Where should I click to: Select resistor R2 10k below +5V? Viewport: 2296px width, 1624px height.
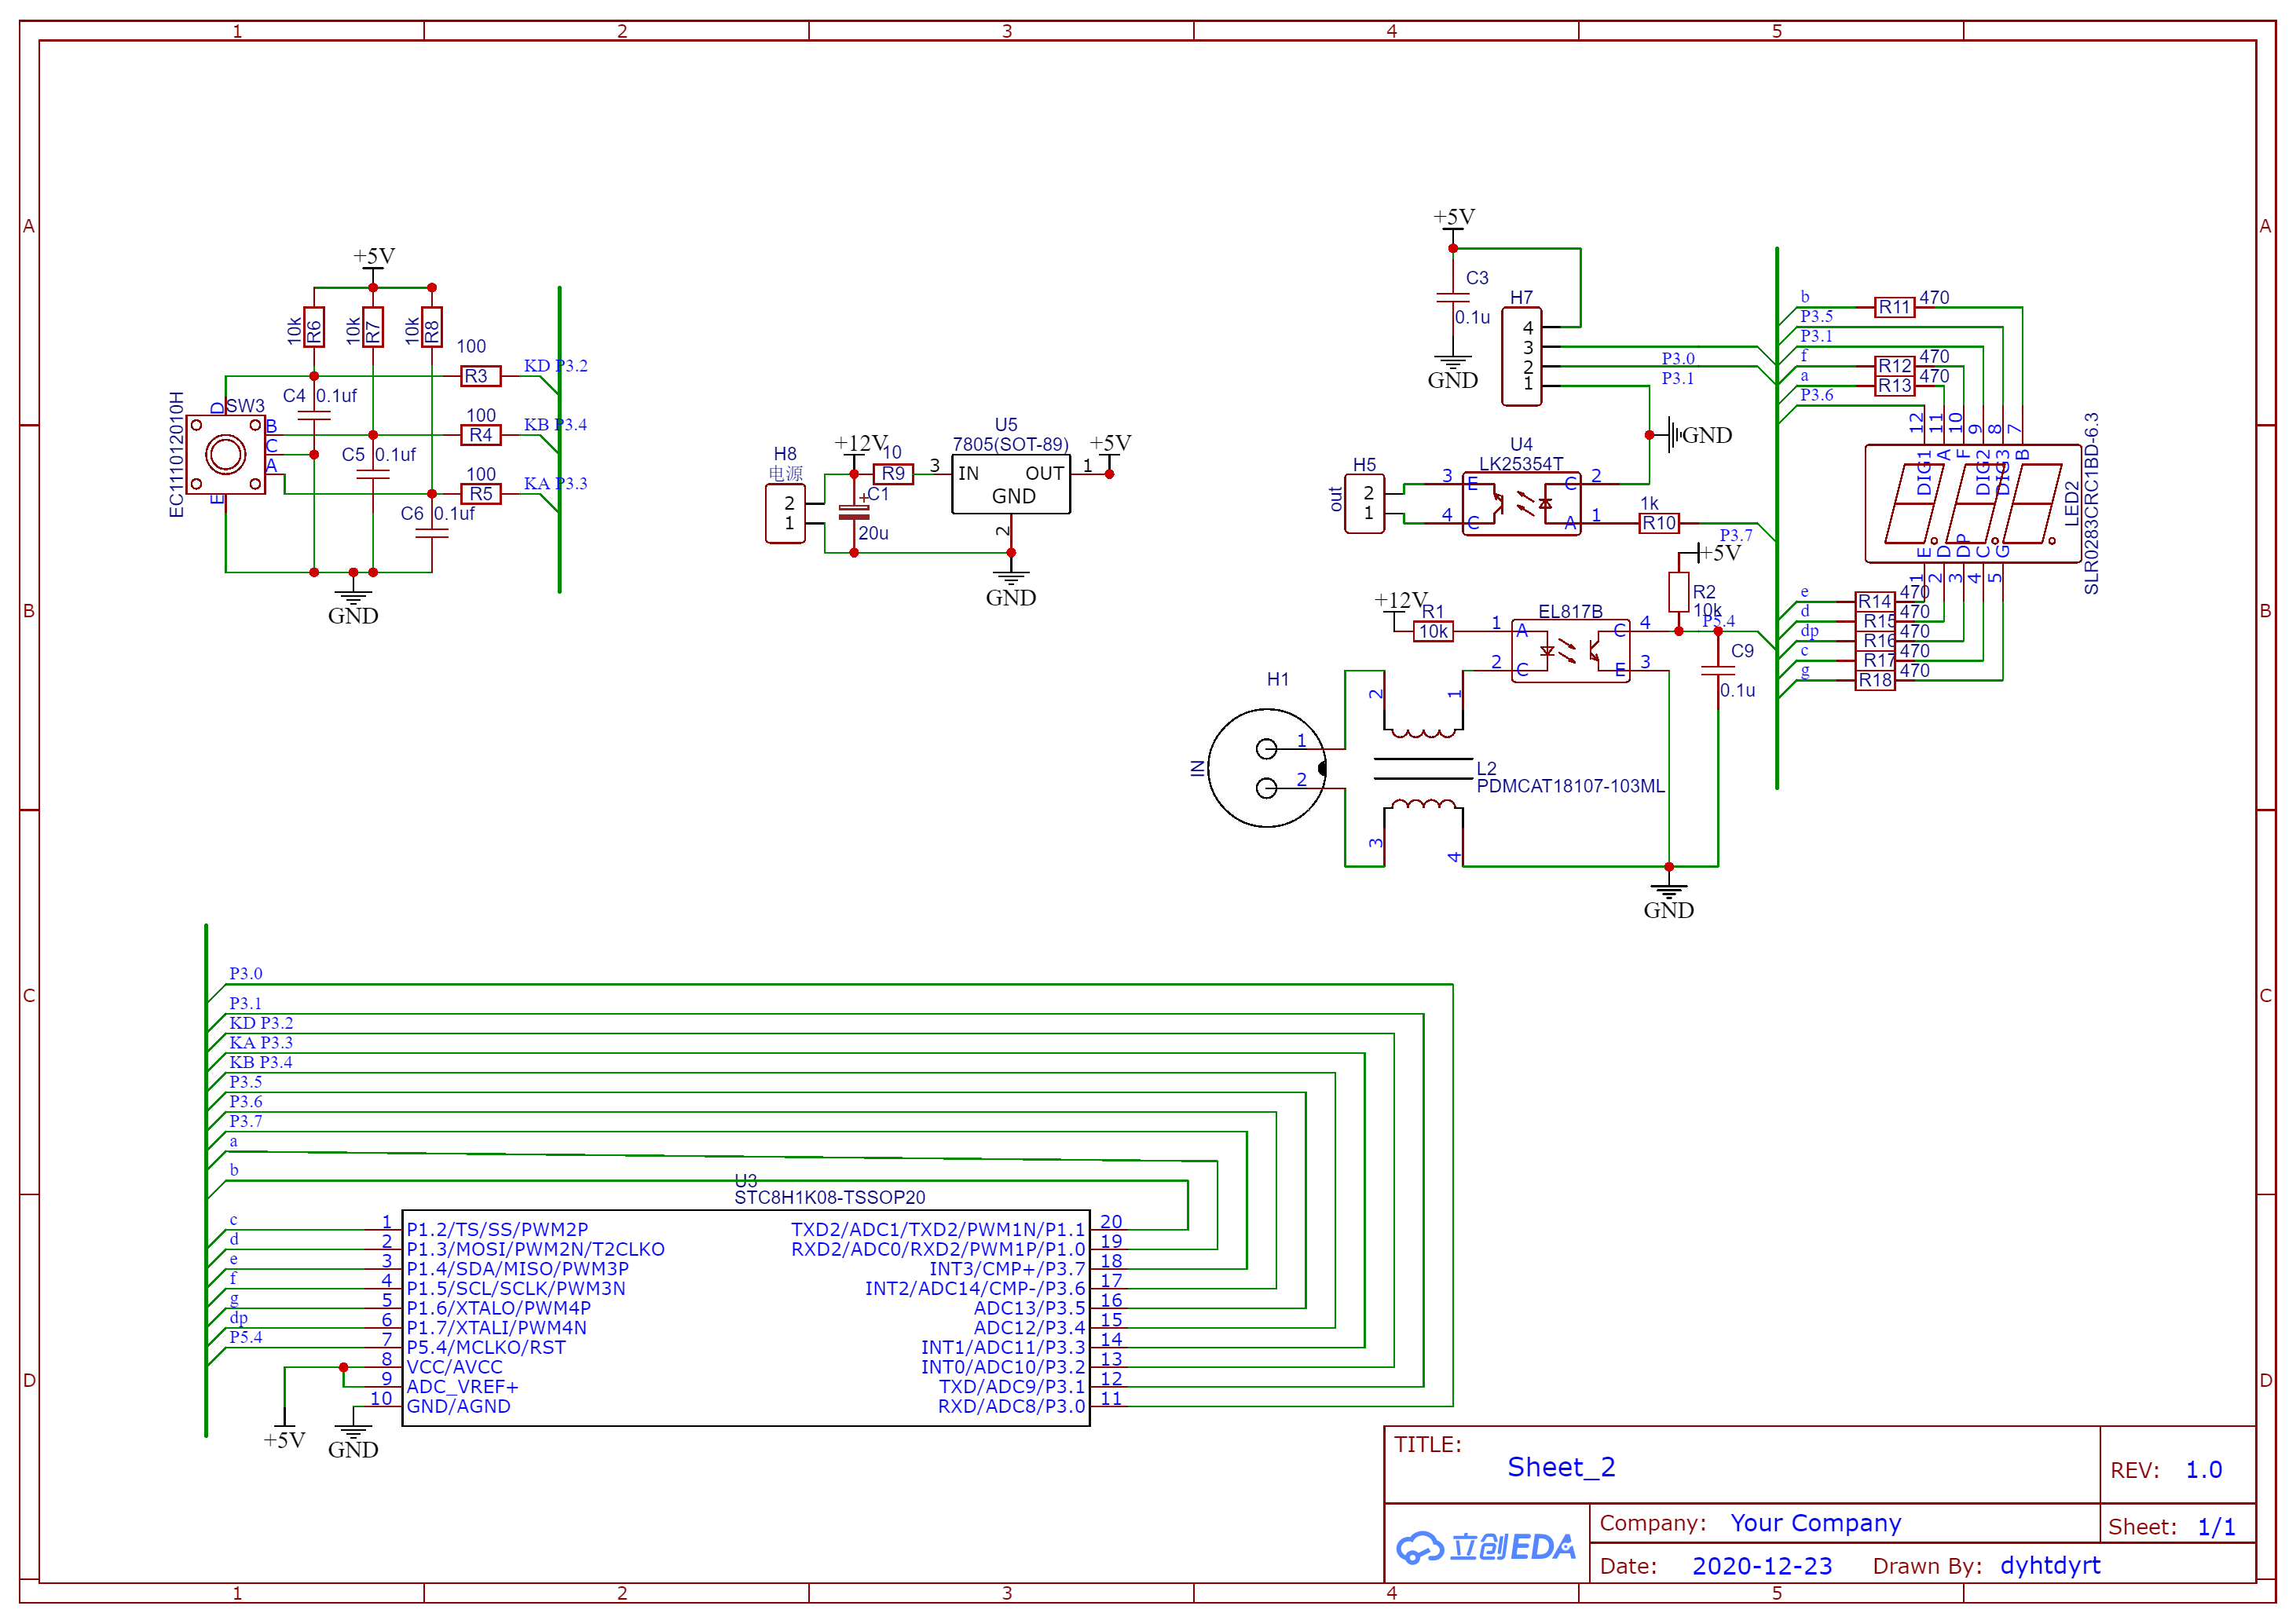point(1679,592)
